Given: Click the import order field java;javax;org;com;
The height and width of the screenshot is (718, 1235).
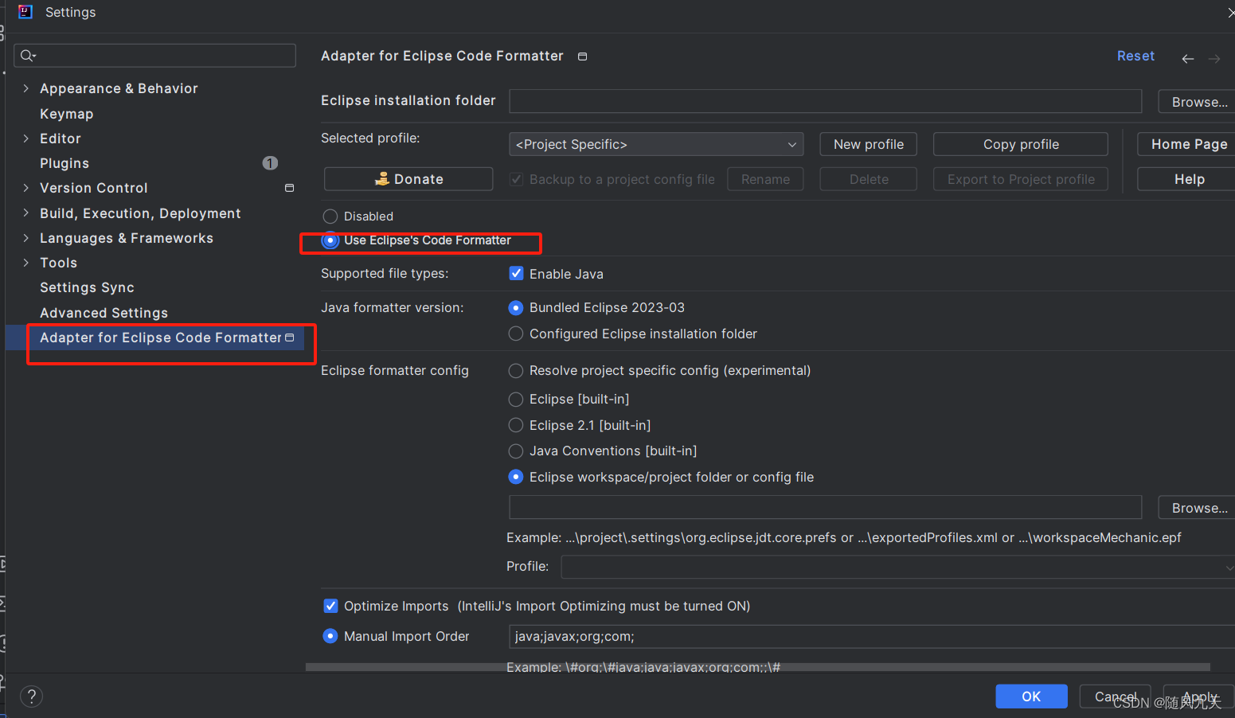Looking at the screenshot, I should click(x=872, y=636).
